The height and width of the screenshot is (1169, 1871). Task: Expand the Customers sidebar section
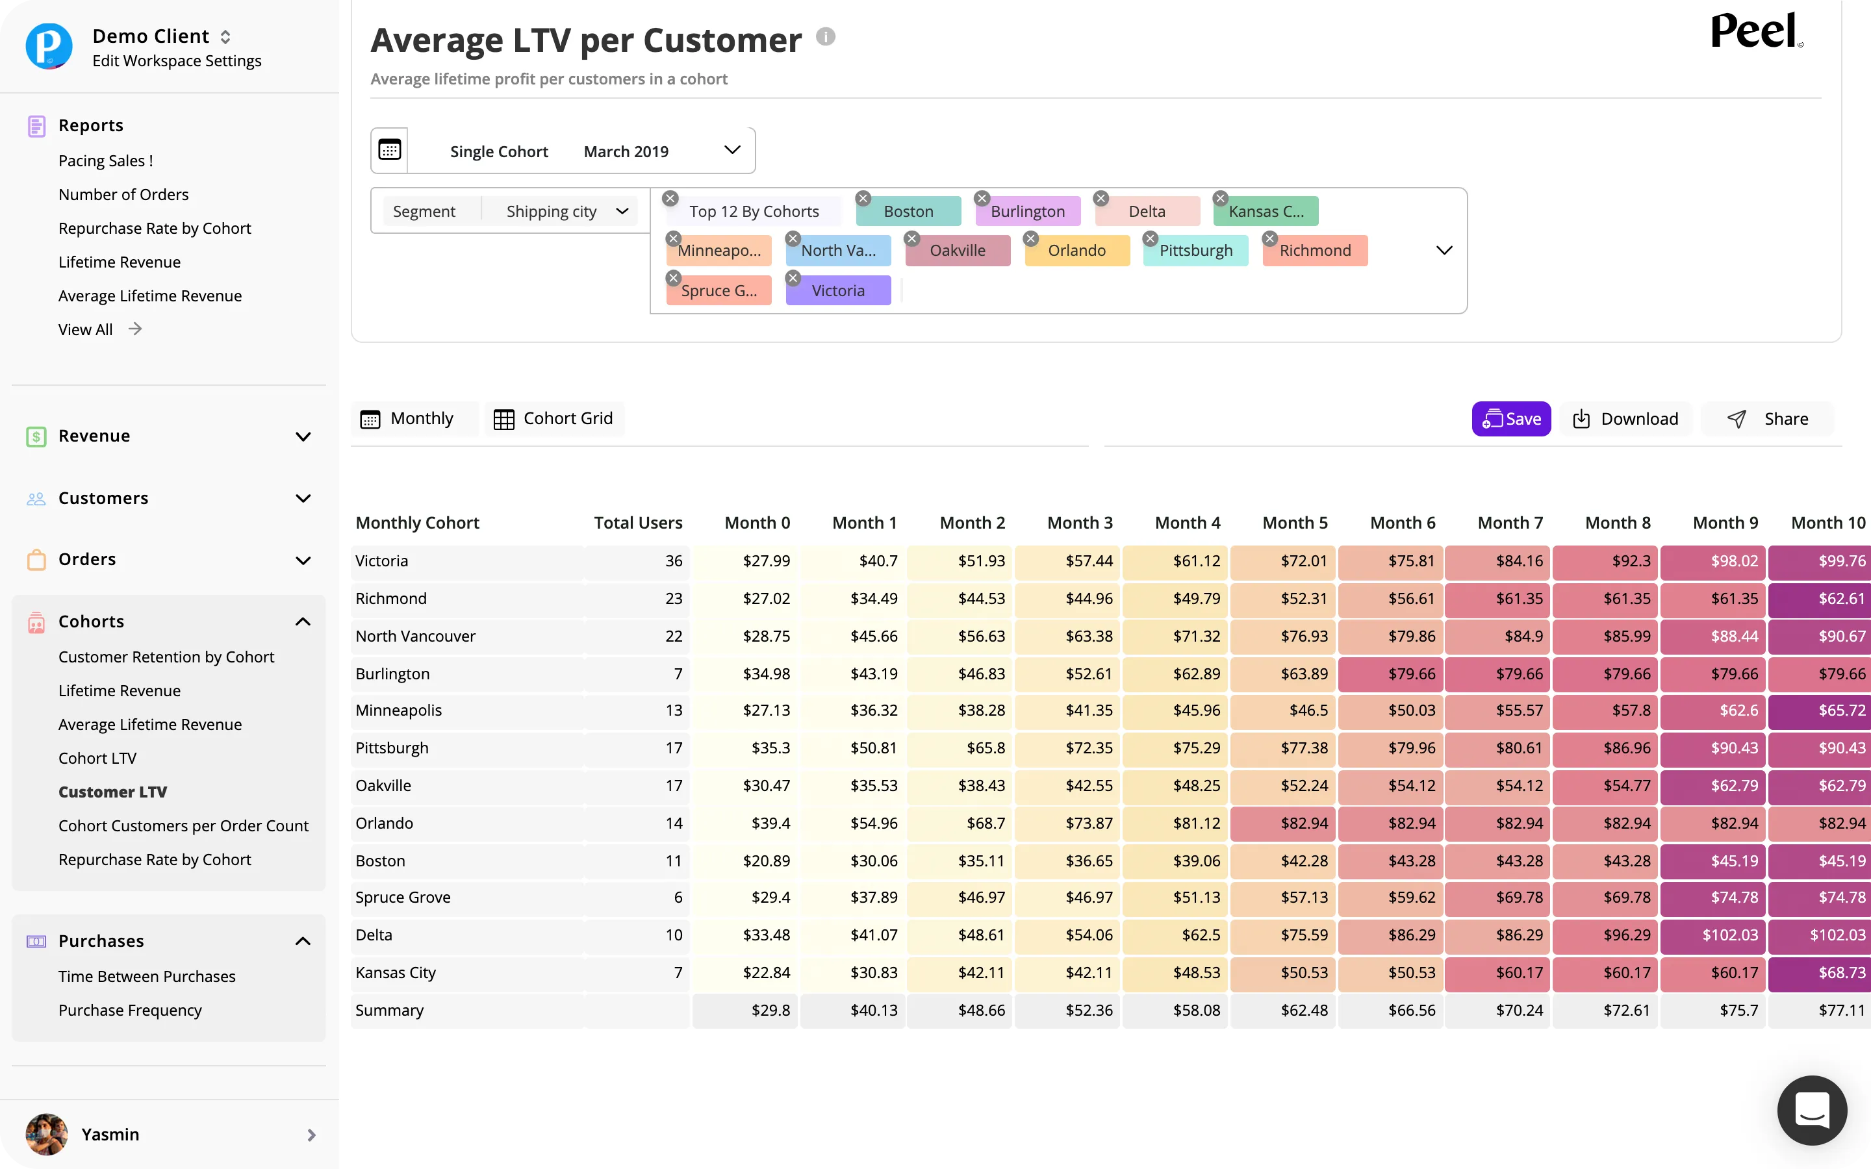point(303,499)
